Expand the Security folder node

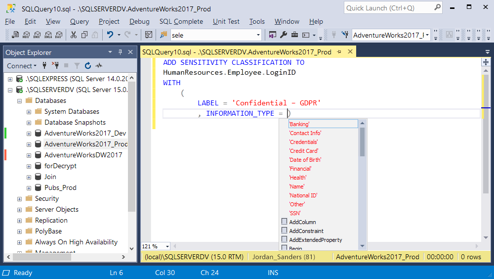20,199
